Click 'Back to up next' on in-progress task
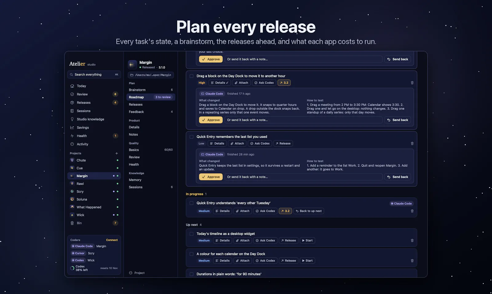Viewport: 492px width, 294px height. pyautogui.click(x=309, y=211)
